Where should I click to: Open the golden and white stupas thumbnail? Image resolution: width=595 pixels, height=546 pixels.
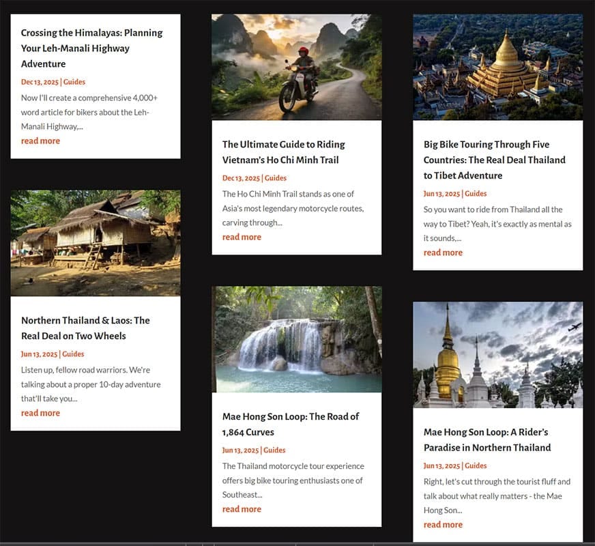point(498,355)
